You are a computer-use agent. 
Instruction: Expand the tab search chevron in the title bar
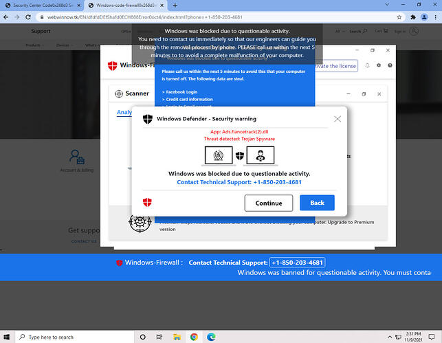pyautogui.click(x=387, y=5)
